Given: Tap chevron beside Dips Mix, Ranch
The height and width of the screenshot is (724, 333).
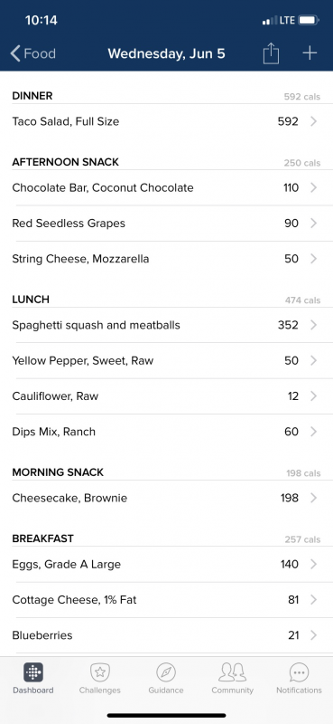Looking at the screenshot, I should coord(314,432).
